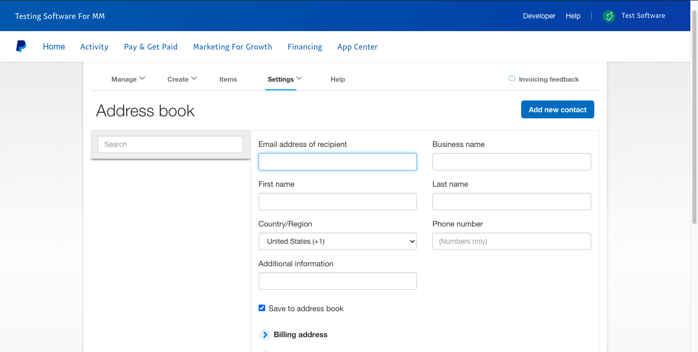Open the Settings dropdown tab
The height and width of the screenshot is (352, 698).
point(285,79)
